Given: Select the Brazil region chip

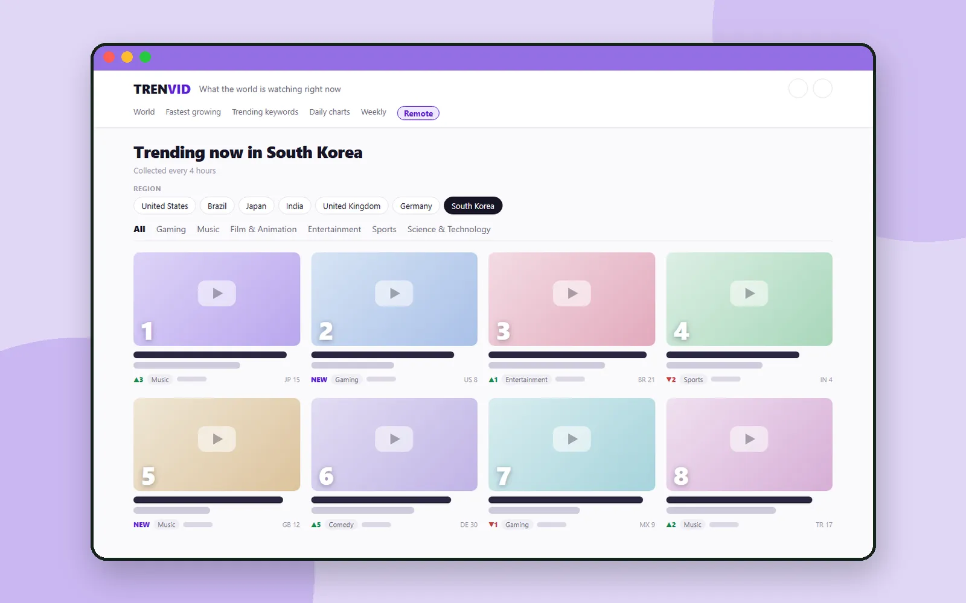Looking at the screenshot, I should tap(217, 206).
